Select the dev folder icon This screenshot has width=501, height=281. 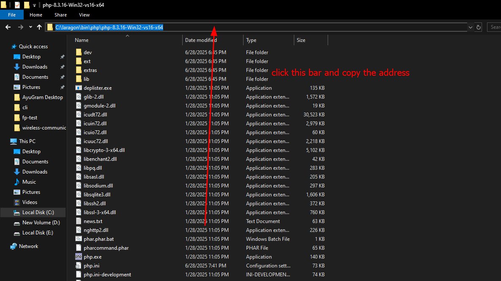79,52
